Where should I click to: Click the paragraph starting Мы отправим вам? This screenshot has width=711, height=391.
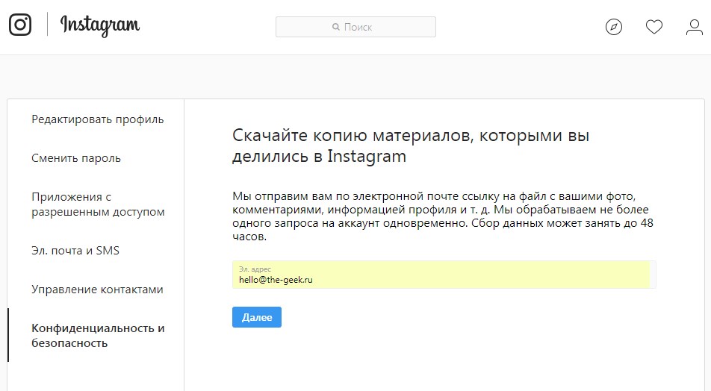(x=443, y=216)
